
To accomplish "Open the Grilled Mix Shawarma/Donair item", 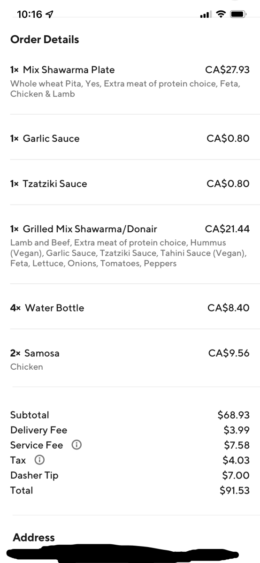I will tap(130, 245).
